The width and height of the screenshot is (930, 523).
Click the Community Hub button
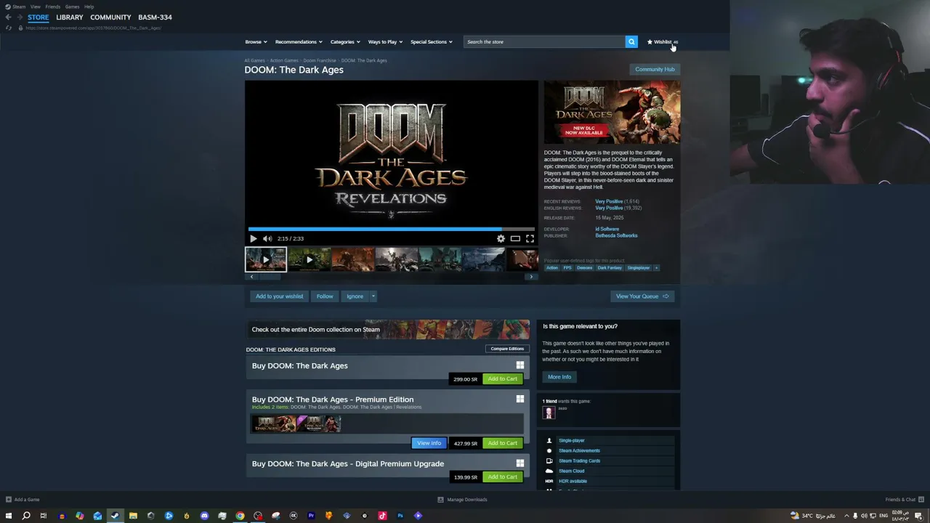655,69
